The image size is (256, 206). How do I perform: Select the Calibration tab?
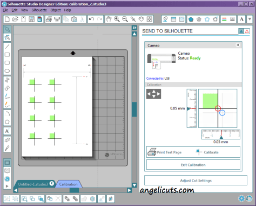69,184
